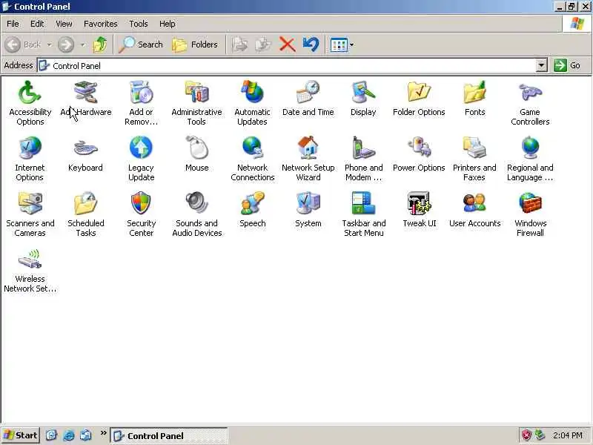This screenshot has height=445, width=593.
Task: Click the Back toolbar button
Action: click(x=24, y=44)
